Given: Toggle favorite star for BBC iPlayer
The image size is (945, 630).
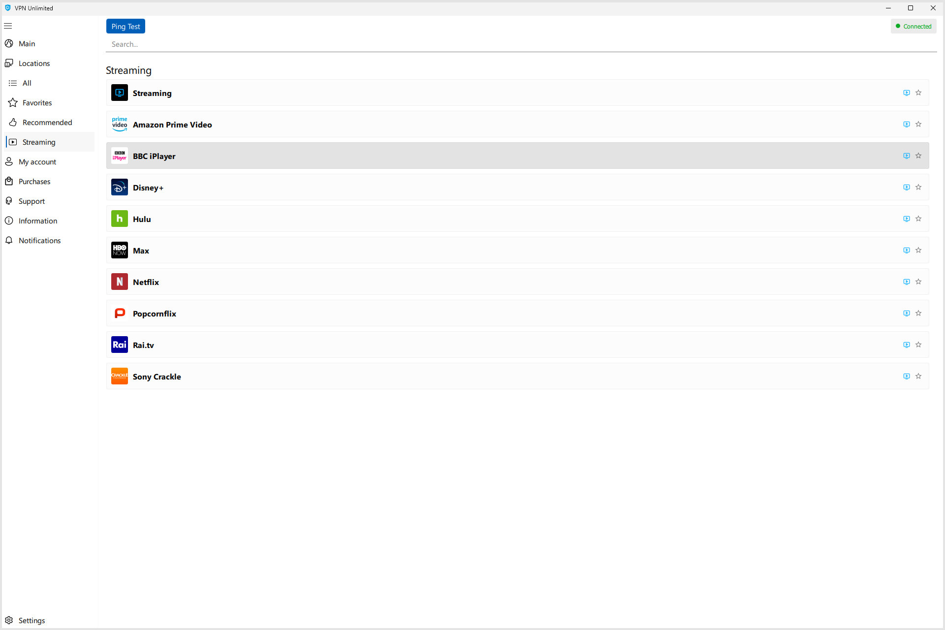Looking at the screenshot, I should point(919,156).
